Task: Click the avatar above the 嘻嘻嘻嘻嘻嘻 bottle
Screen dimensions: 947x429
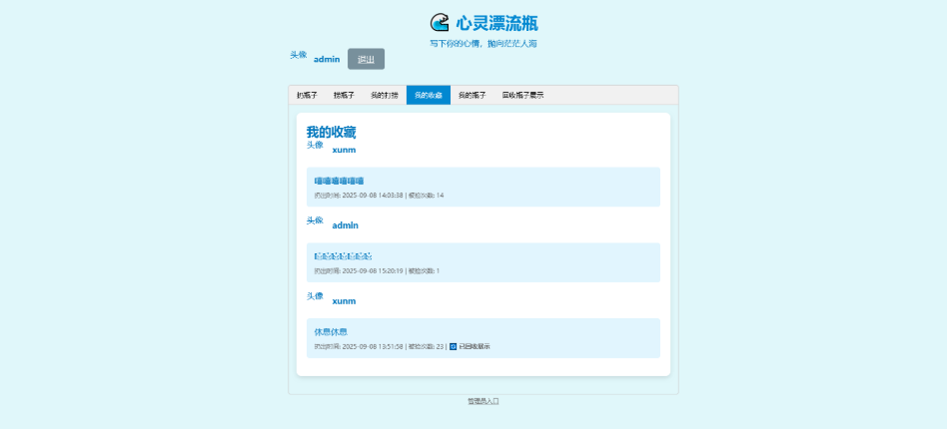Action: pos(315,145)
